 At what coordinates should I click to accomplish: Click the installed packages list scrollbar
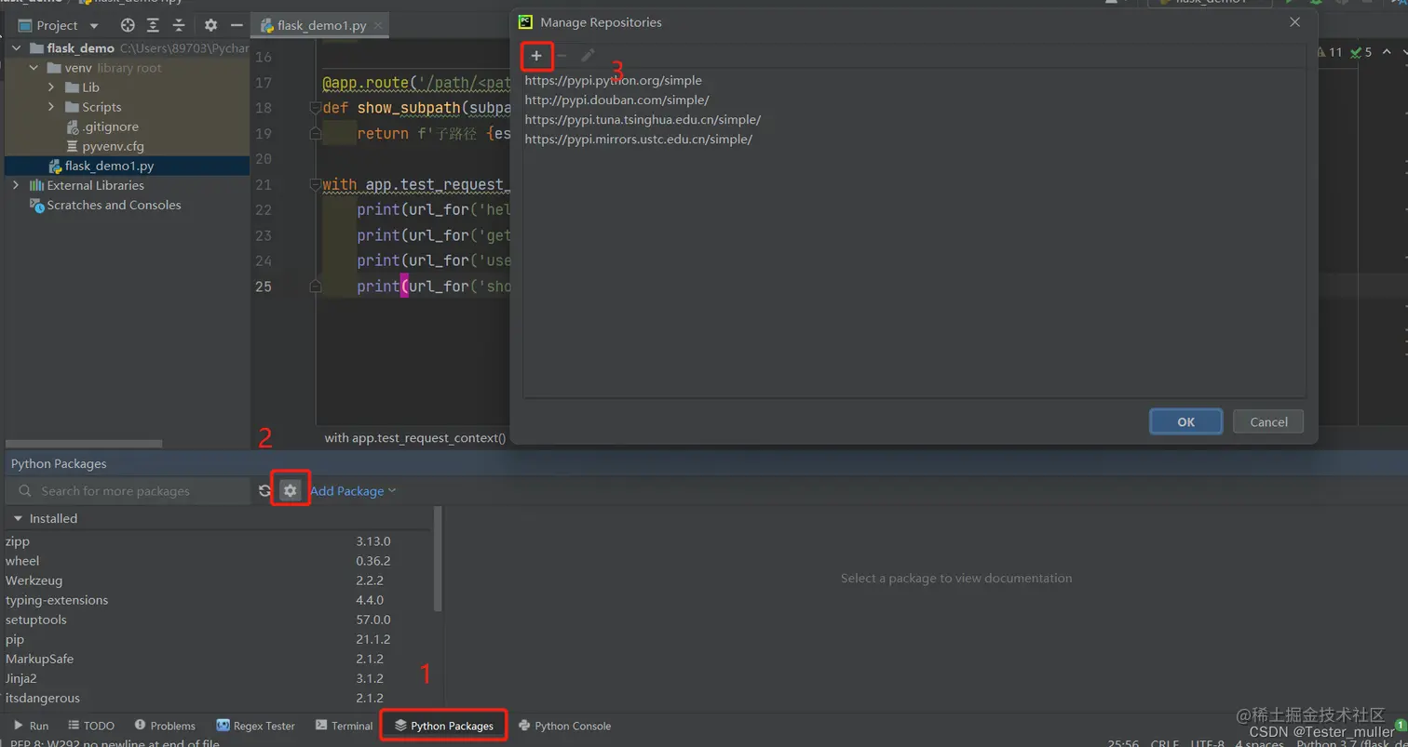coord(439,558)
